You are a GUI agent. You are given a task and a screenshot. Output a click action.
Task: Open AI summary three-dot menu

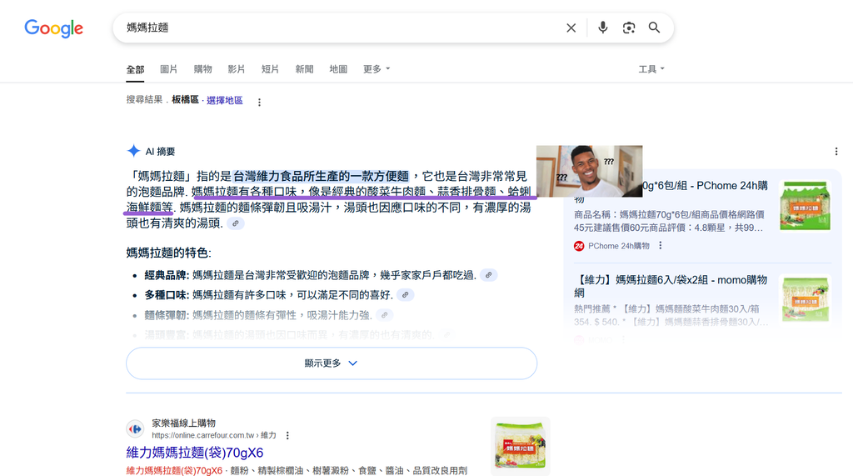tap(836, 152)
